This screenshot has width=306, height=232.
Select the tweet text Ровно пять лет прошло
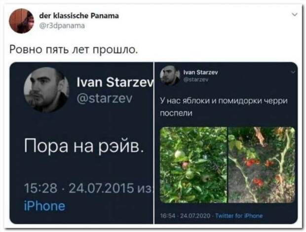pos(74,49)
